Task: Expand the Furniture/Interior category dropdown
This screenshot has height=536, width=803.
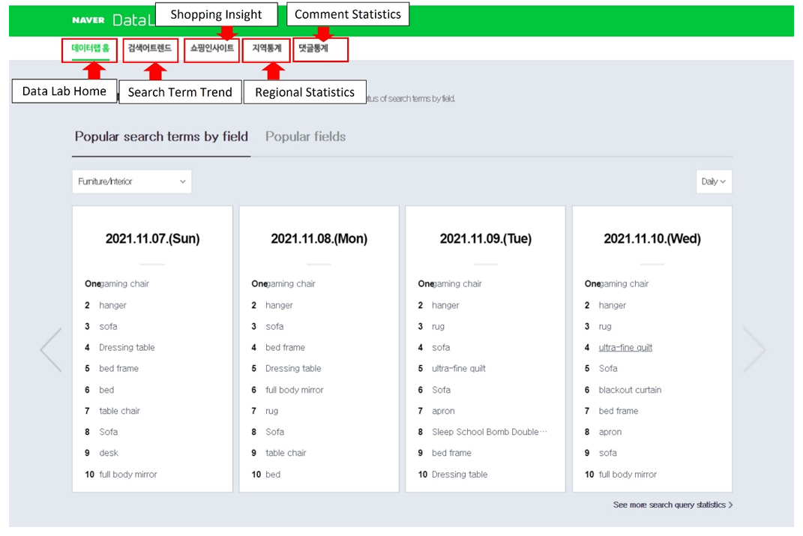Action: pos(132,181)
